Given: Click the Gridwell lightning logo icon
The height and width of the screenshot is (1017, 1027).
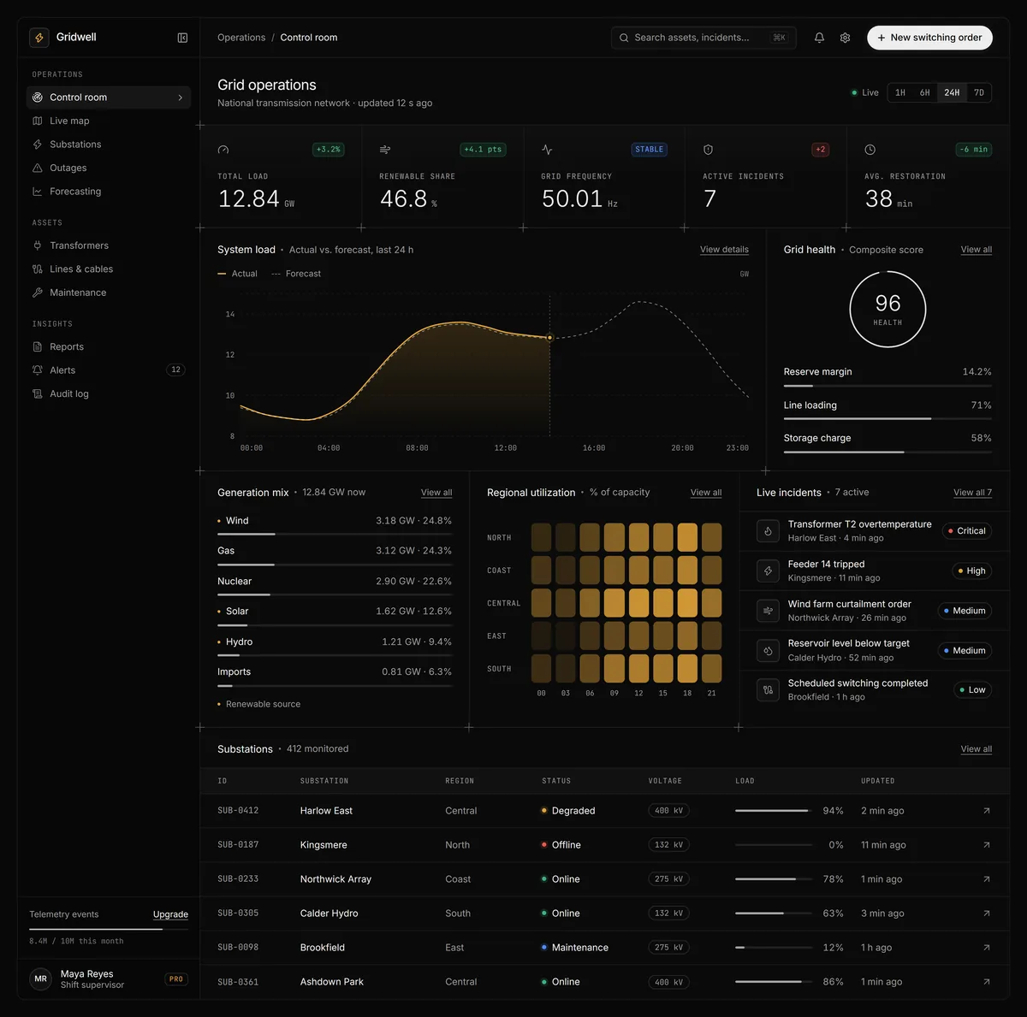Looking at the screenshot, I should pyautogui.click(x=39, y=38).
